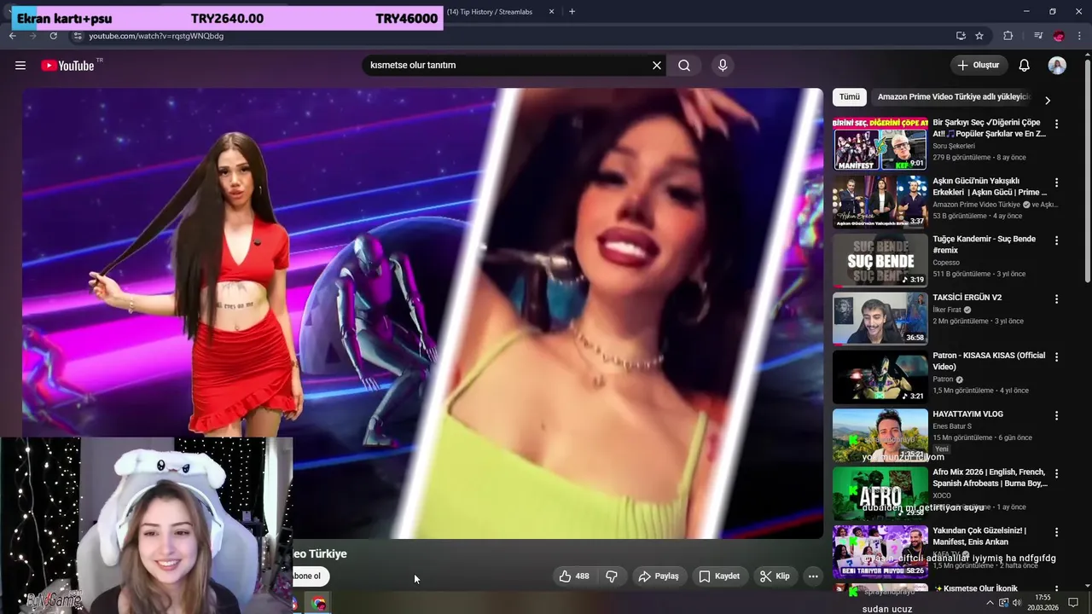Click the HAYATTAYIM VLOG title
This screenshot has width=1092, height=614.
click(x=967, y=414)
